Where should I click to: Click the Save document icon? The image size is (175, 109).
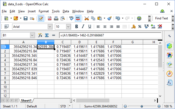pyautogui.click(x=26, y=18)
